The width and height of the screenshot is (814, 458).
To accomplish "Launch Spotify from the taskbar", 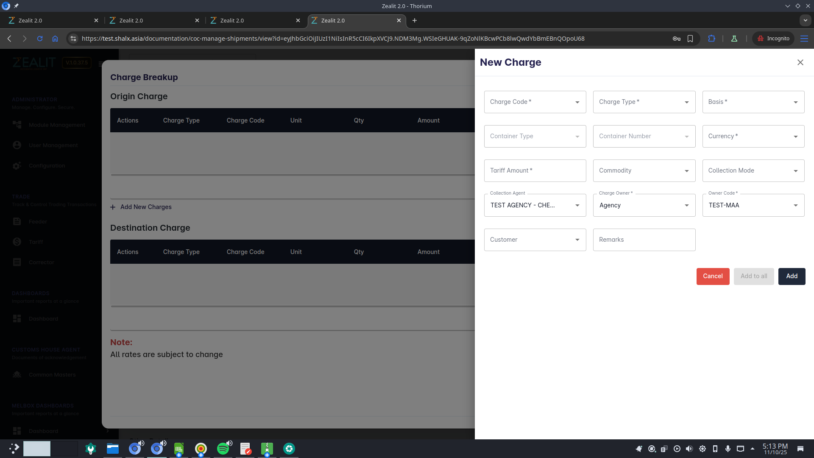I will (223, 449).
